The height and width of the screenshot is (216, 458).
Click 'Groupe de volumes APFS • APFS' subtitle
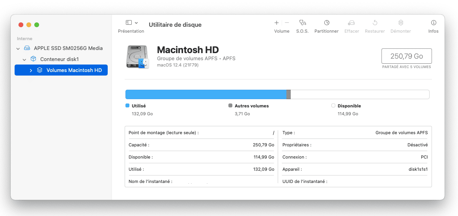pos(196,59)
